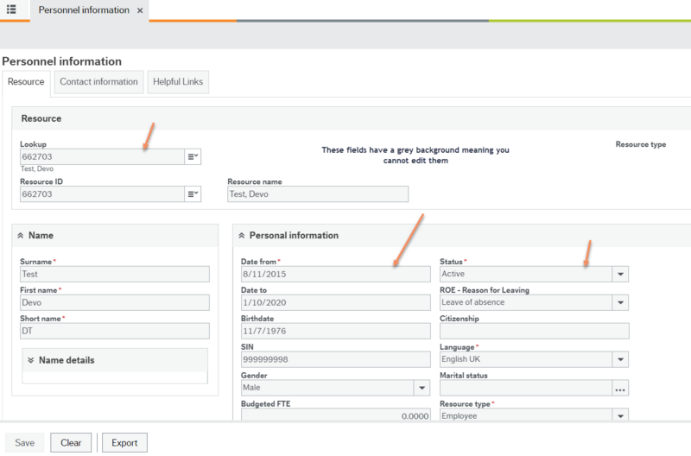The height and width of the screenshot is (456, 691).
Task: Click the Citizenship input field
Action: [x=534, y=331]
